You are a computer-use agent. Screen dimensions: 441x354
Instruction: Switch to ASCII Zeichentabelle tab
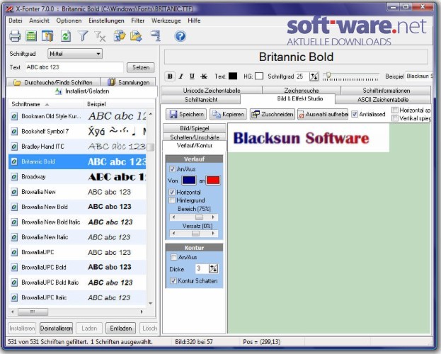pyautogui.click(x=383, y=99)
